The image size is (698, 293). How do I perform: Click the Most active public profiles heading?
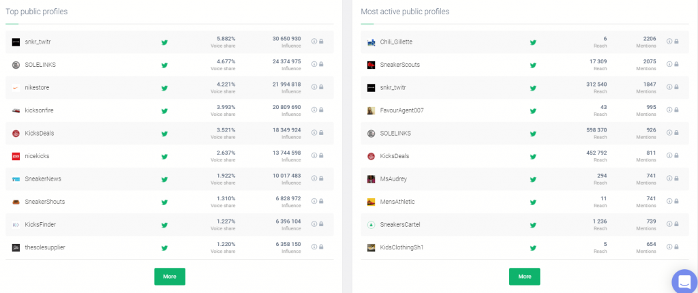405,12
